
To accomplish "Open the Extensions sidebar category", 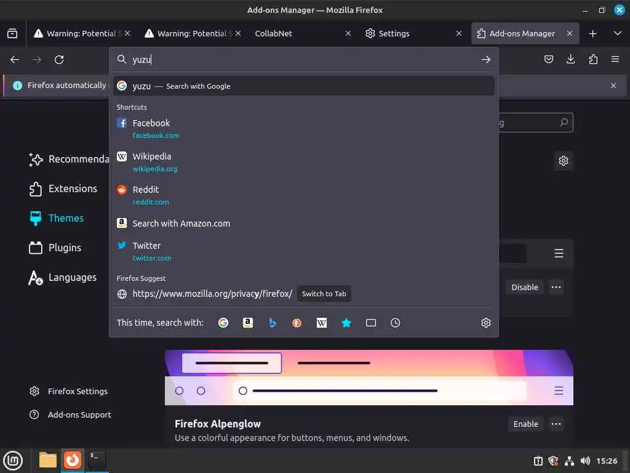I will pyautogui.click(x=63, y=188).
